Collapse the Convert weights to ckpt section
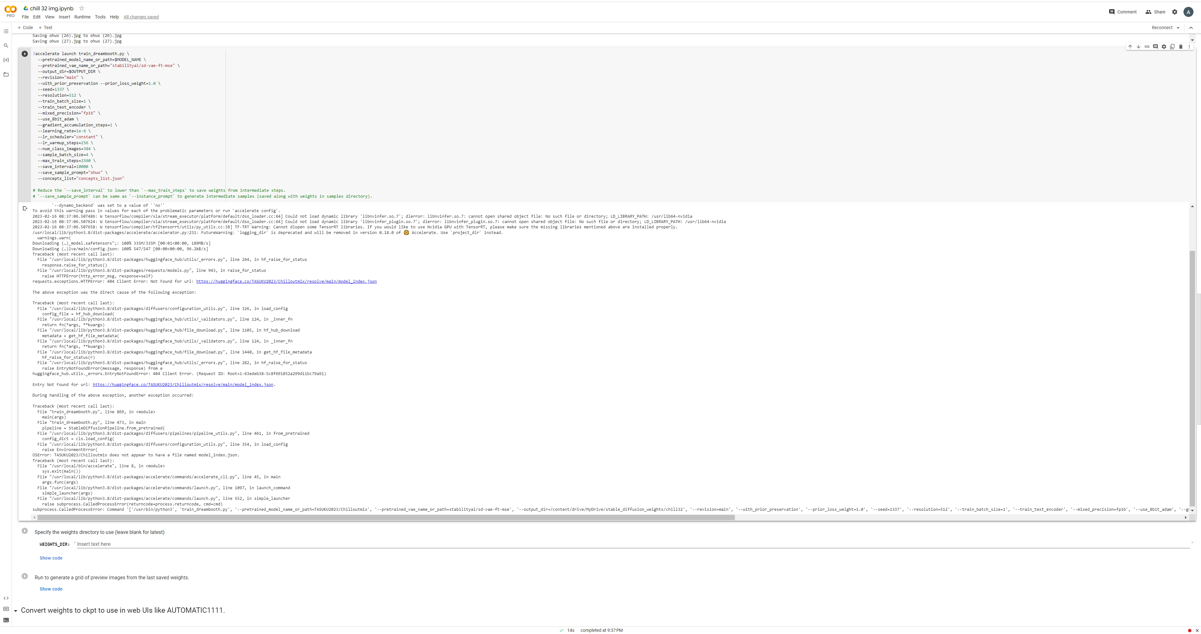The height and width of the screenshot is (634, 1201). (16, 610)
